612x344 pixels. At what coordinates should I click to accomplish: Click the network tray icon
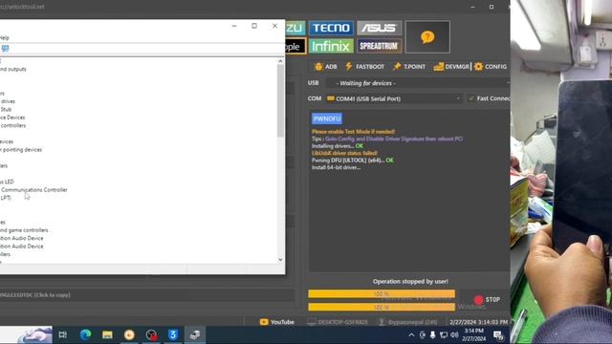click(x=444, y=334)
